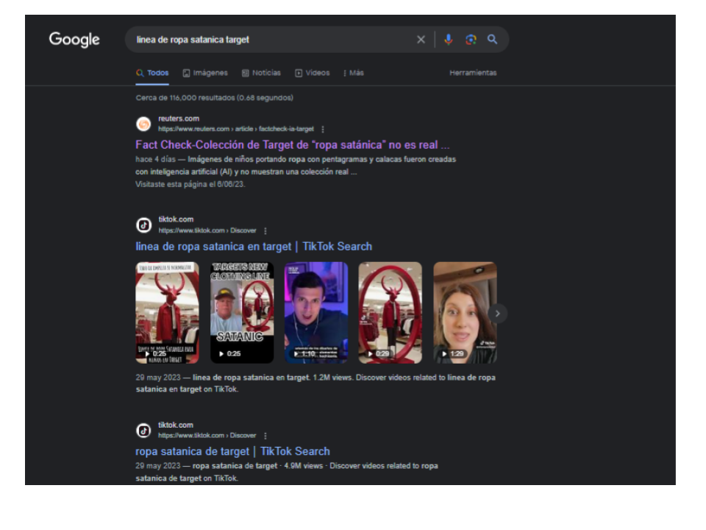Clear the search box with the X icon
Viewport: 706px width, 530px height.
pos(421,40)
